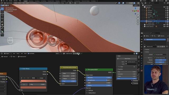Viewport: 169px width, 95px height.
Task: Hide the Backdrop object in outliner
Action: click(x=166, y=12)
